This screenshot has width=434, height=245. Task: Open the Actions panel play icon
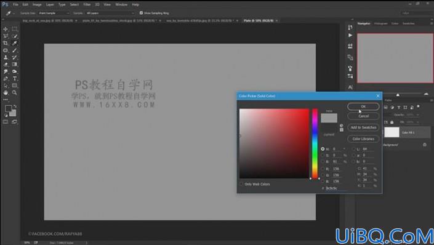pyautogui.click(x=350, y=36)
